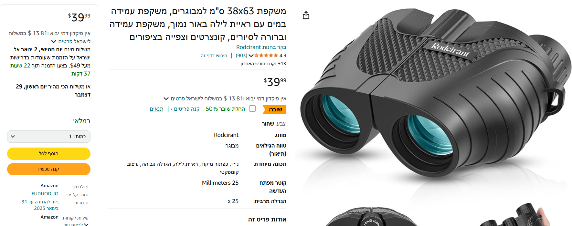Open the rating breakdown chevron beside the stars

point(251,56)
